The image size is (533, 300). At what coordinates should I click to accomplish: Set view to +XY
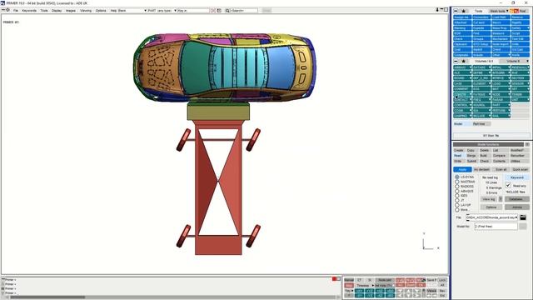click(359, 291)
